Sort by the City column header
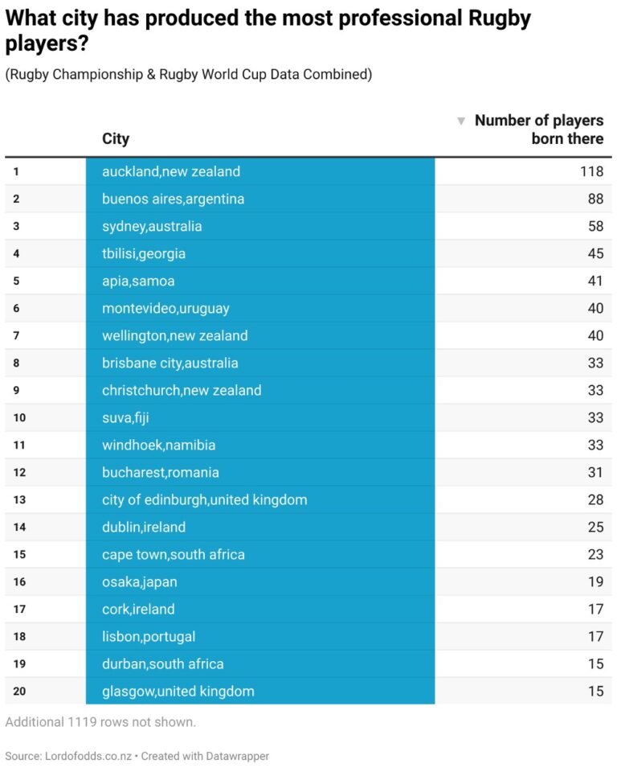This screenshot has height=768, width=617. (x=116, y=138)
